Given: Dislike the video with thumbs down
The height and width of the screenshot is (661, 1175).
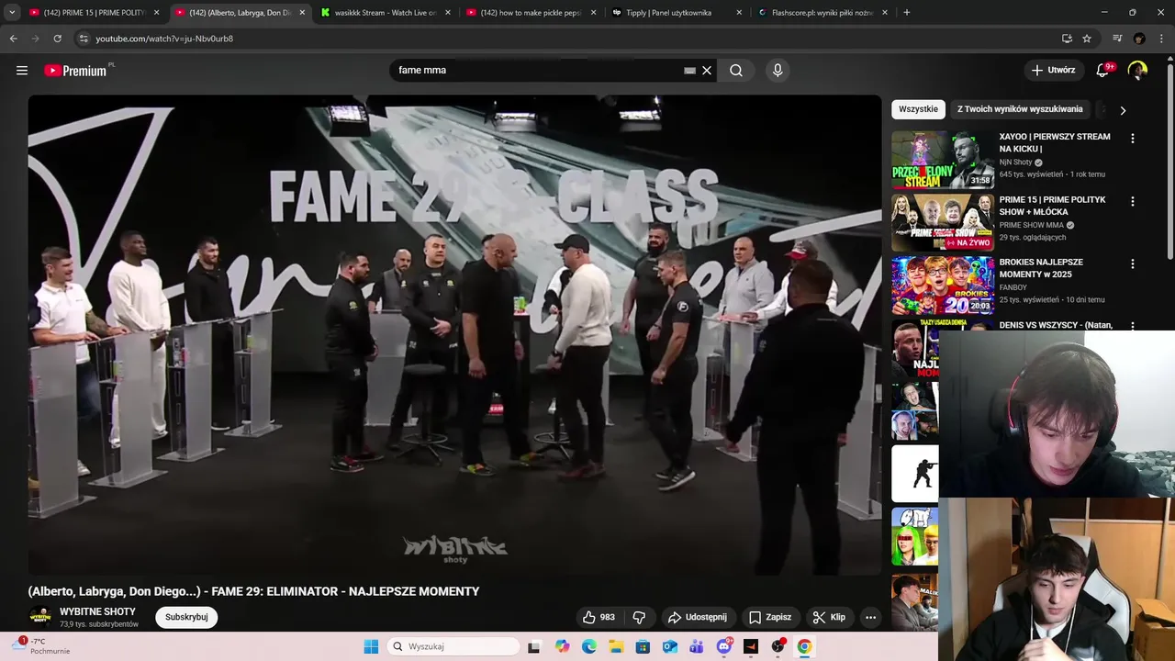Looking at the screenshot, I should click(x=640, y=617).
